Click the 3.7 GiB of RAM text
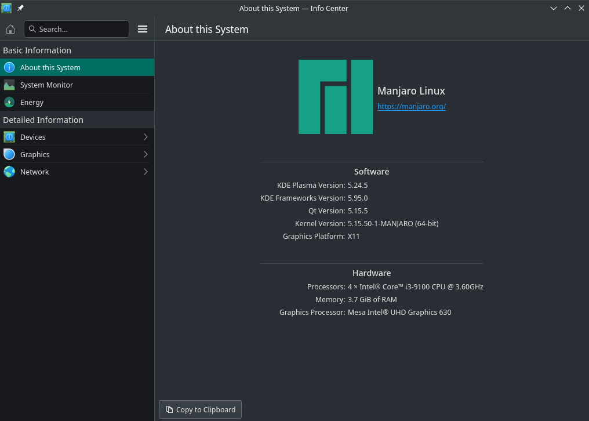The width and height of the screenshot is (589, 421). tap(372, 300)
